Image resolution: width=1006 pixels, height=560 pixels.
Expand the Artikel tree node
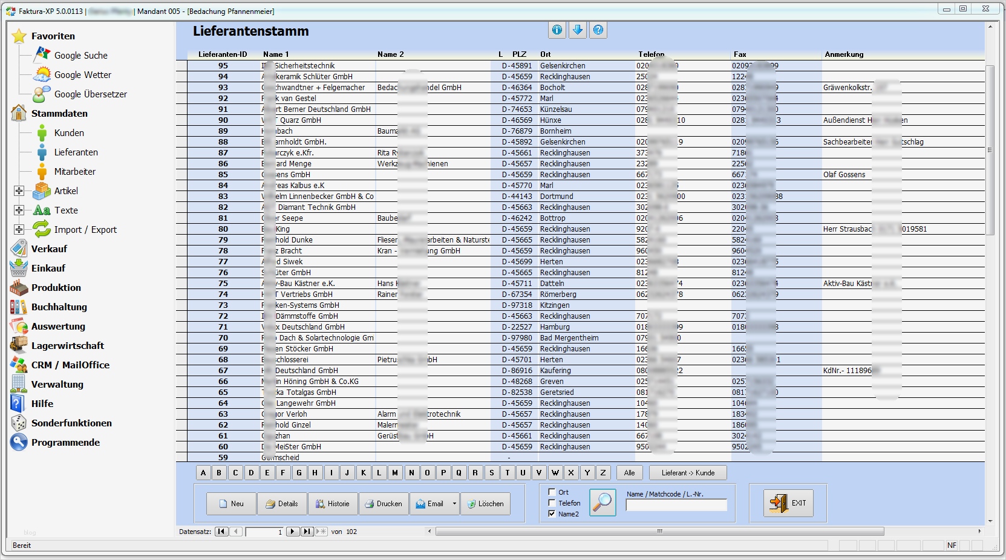[19, 190]
